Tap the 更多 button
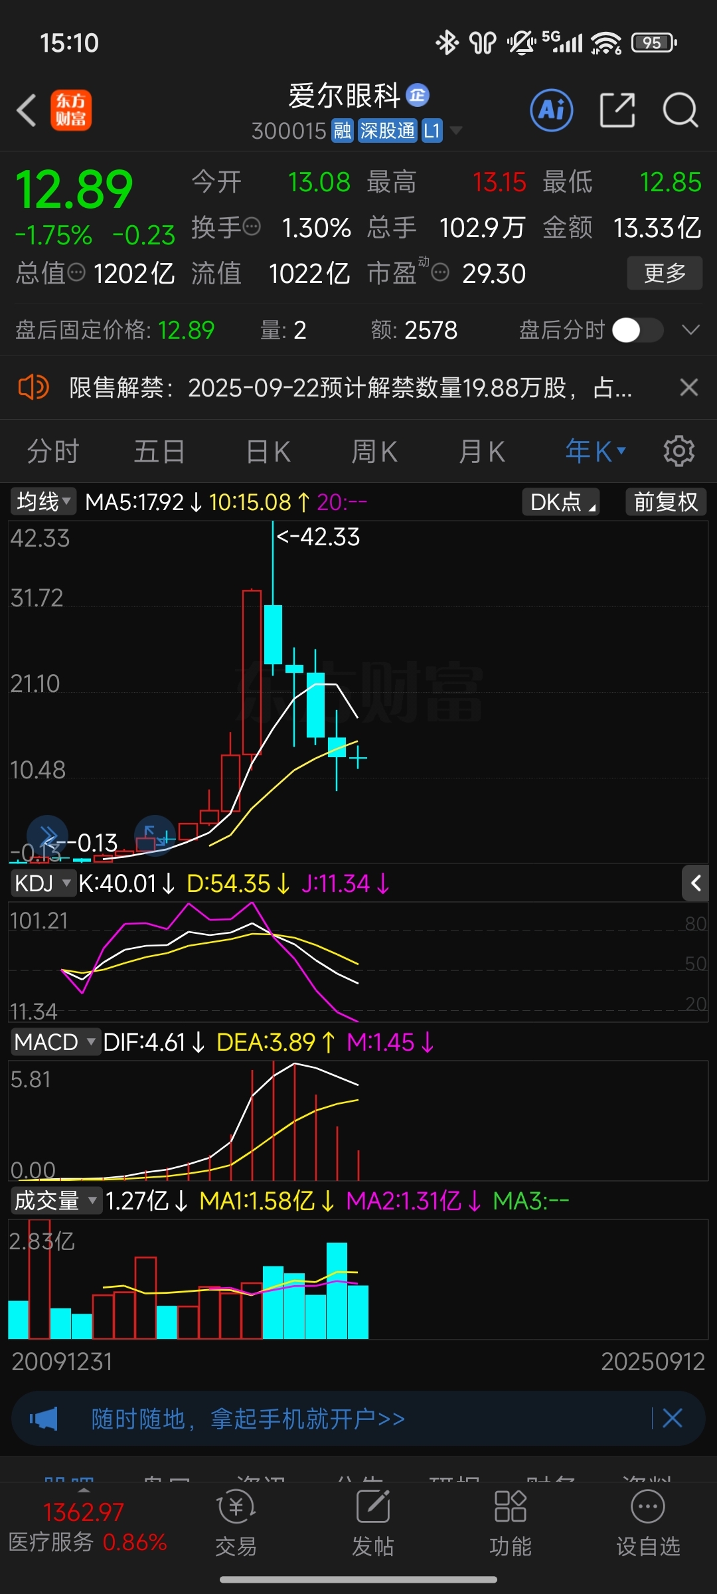Screen dimensions: 717x1594 pyautogui.click(x=665, y=273)
